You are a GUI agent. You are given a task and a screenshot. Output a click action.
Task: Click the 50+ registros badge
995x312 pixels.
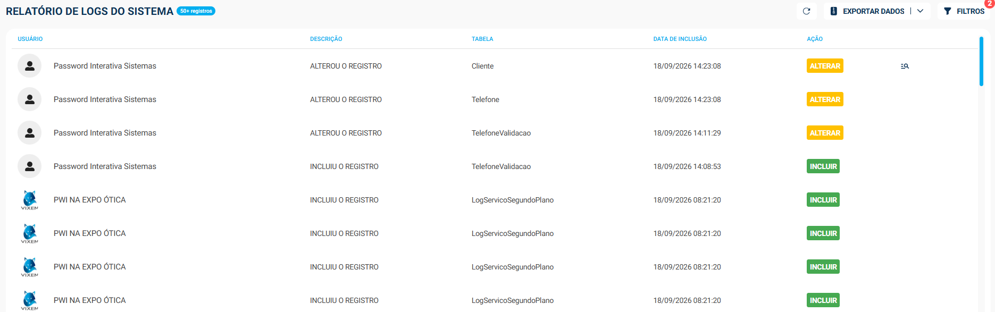196,11
